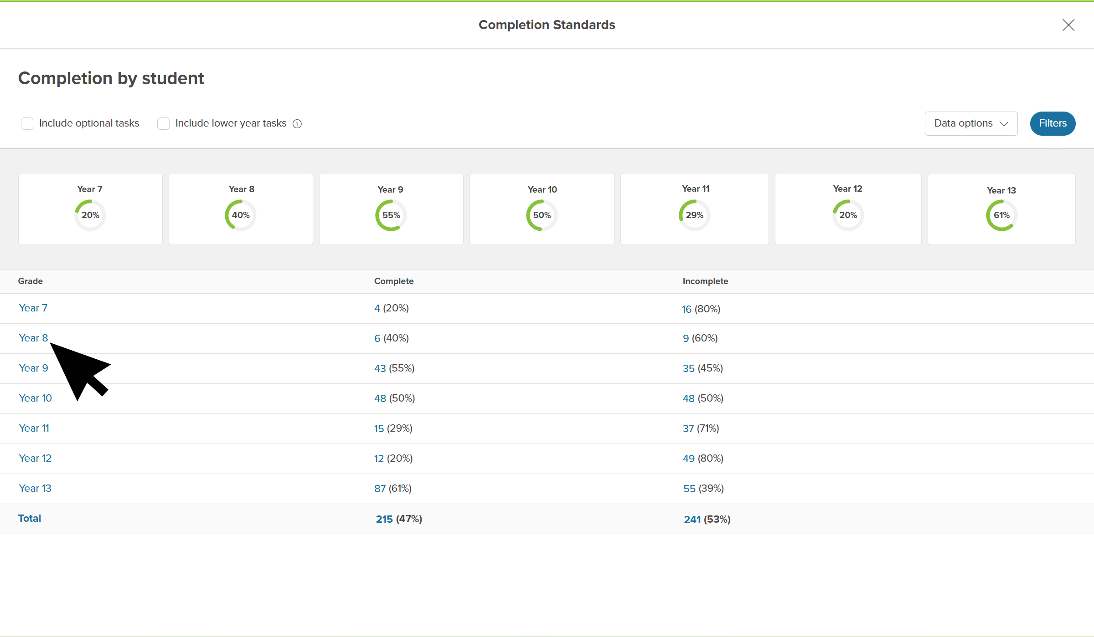Viewport: 1094px width, 637px height.
Task: Open the Year 10 grade row link
Action: (x=35, y=398)
